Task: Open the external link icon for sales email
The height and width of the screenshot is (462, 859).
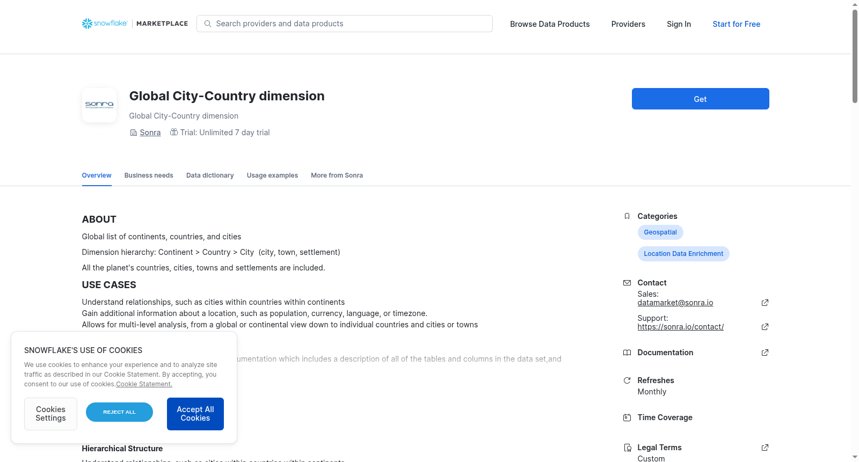Action: [765, 303]
